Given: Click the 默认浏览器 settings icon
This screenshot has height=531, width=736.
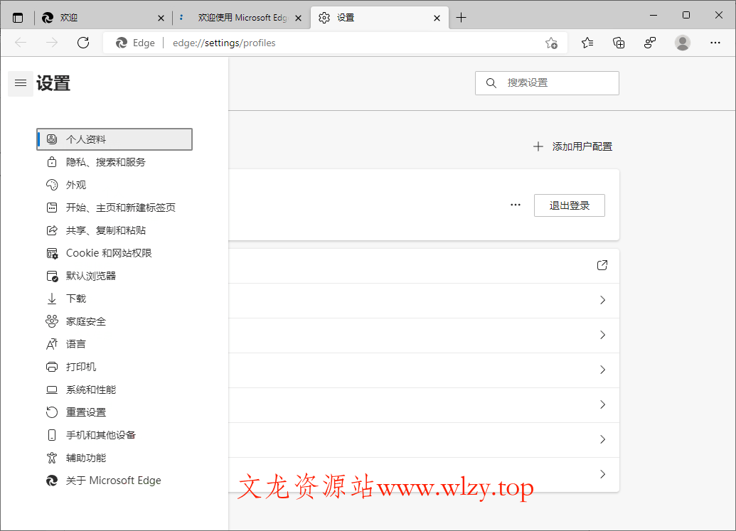Looking at the screenshot, I should tap(51, 275).
